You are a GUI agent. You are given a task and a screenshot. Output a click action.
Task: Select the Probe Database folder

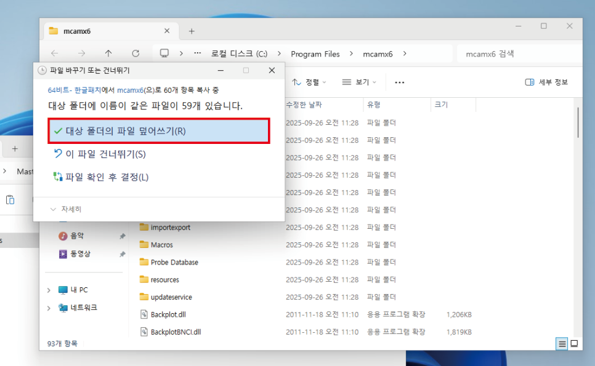pos(174,262)
